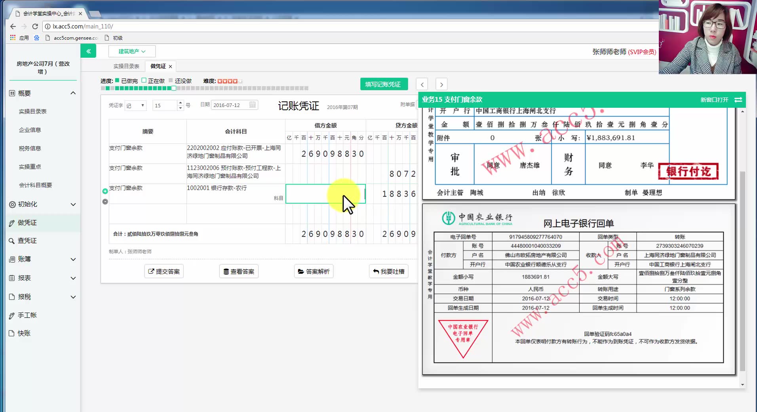Expand the 账簿 section chevron
This screenshot has height=412, width=757.
pyautogui.click(x=73, y=259)
